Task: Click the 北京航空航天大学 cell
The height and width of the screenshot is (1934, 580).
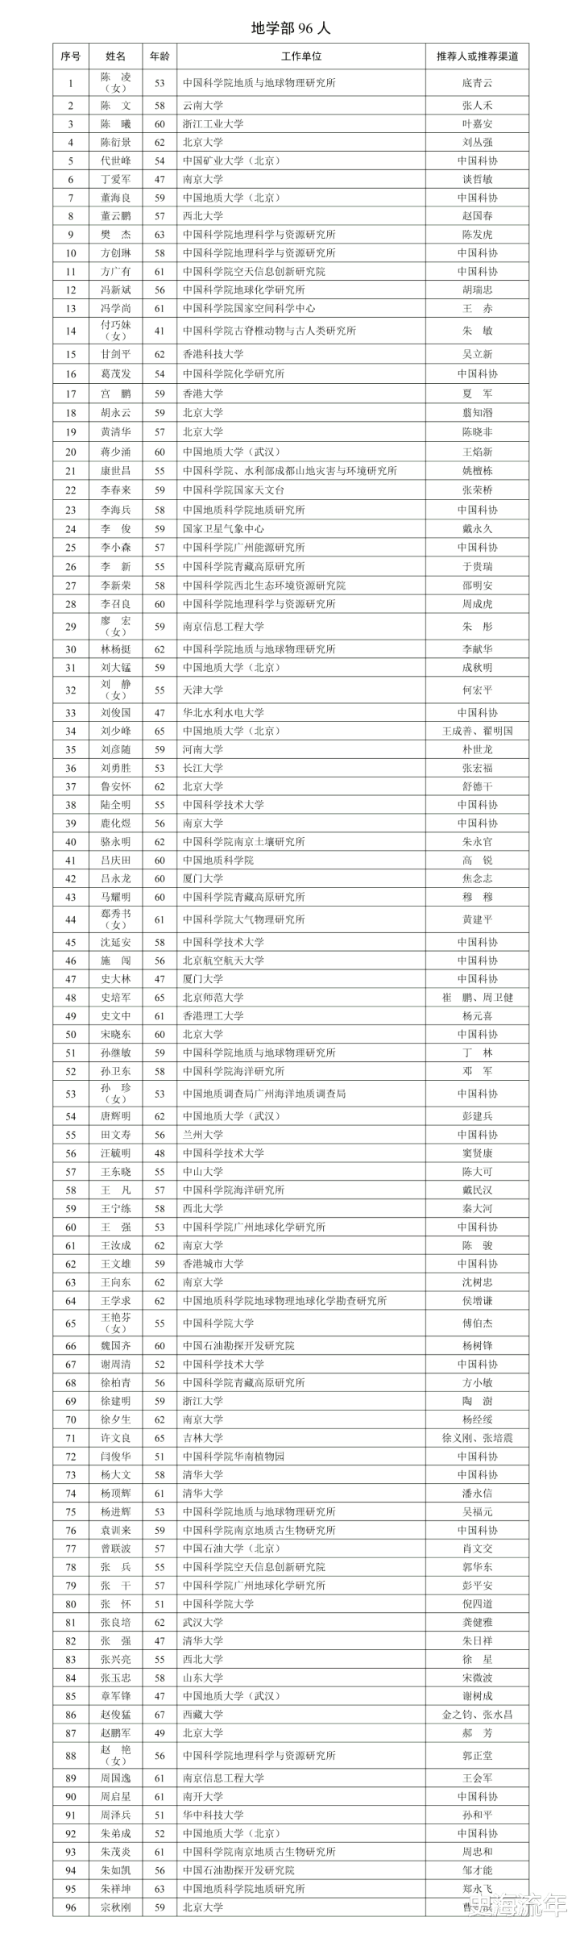Action: pyautogui.click(x=223, y=961)
